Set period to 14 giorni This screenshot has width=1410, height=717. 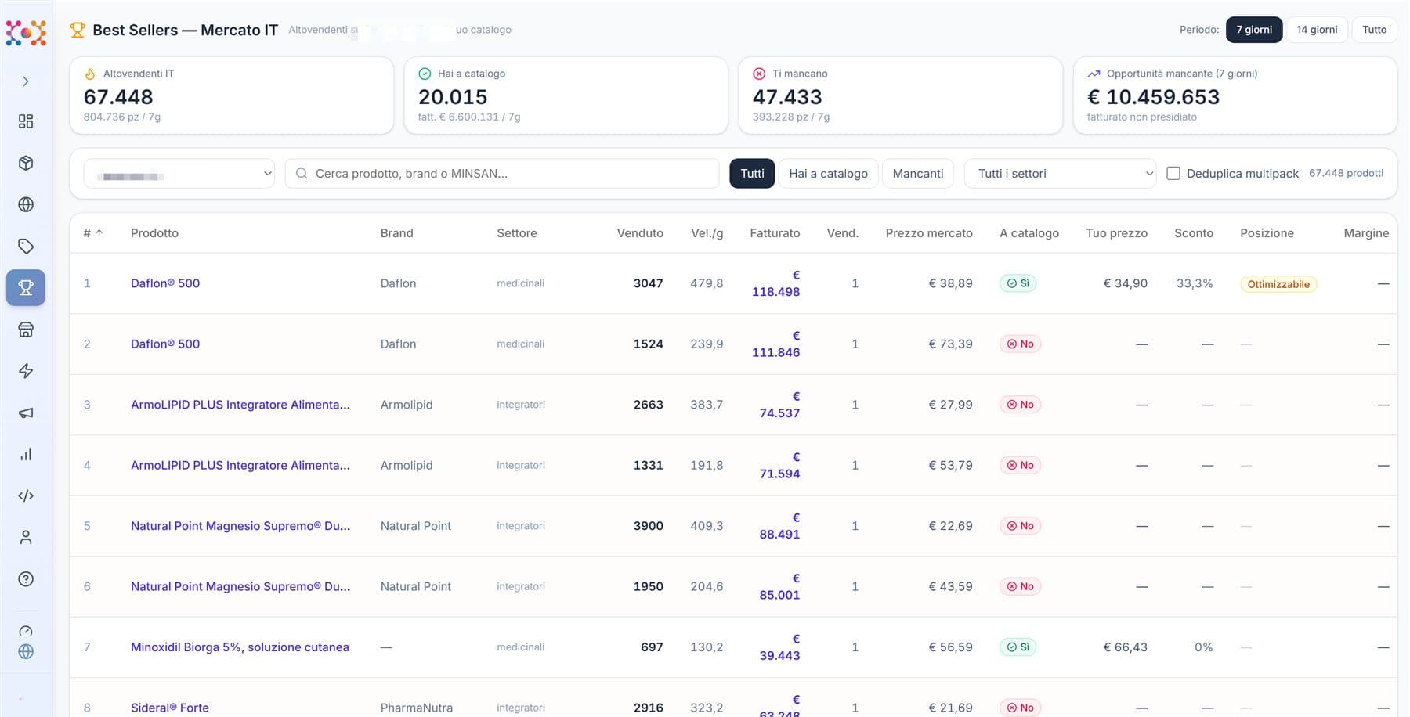[1317, 30]
